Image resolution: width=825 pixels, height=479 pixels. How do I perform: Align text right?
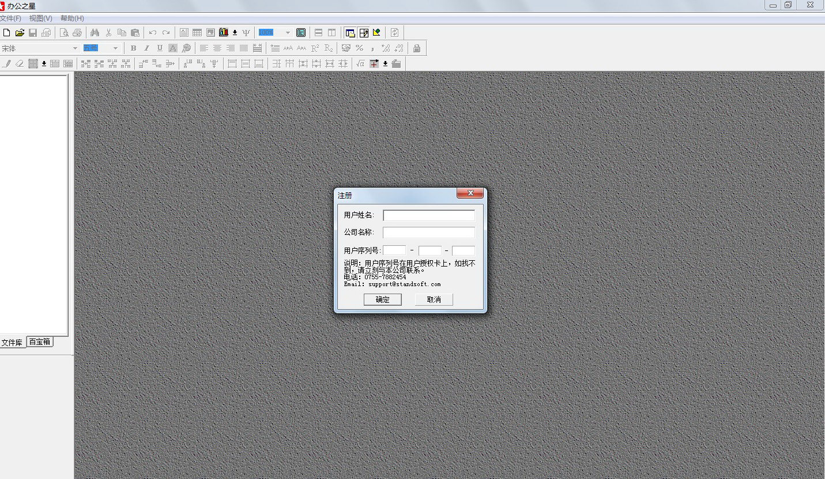pyautogui.click(x=231, y=48)
